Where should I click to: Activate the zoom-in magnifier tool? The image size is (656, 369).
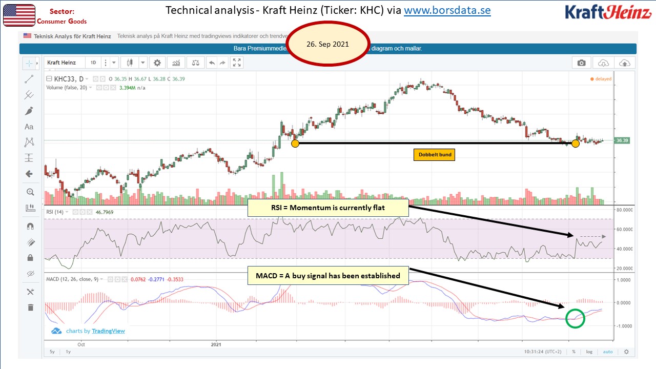30,192
